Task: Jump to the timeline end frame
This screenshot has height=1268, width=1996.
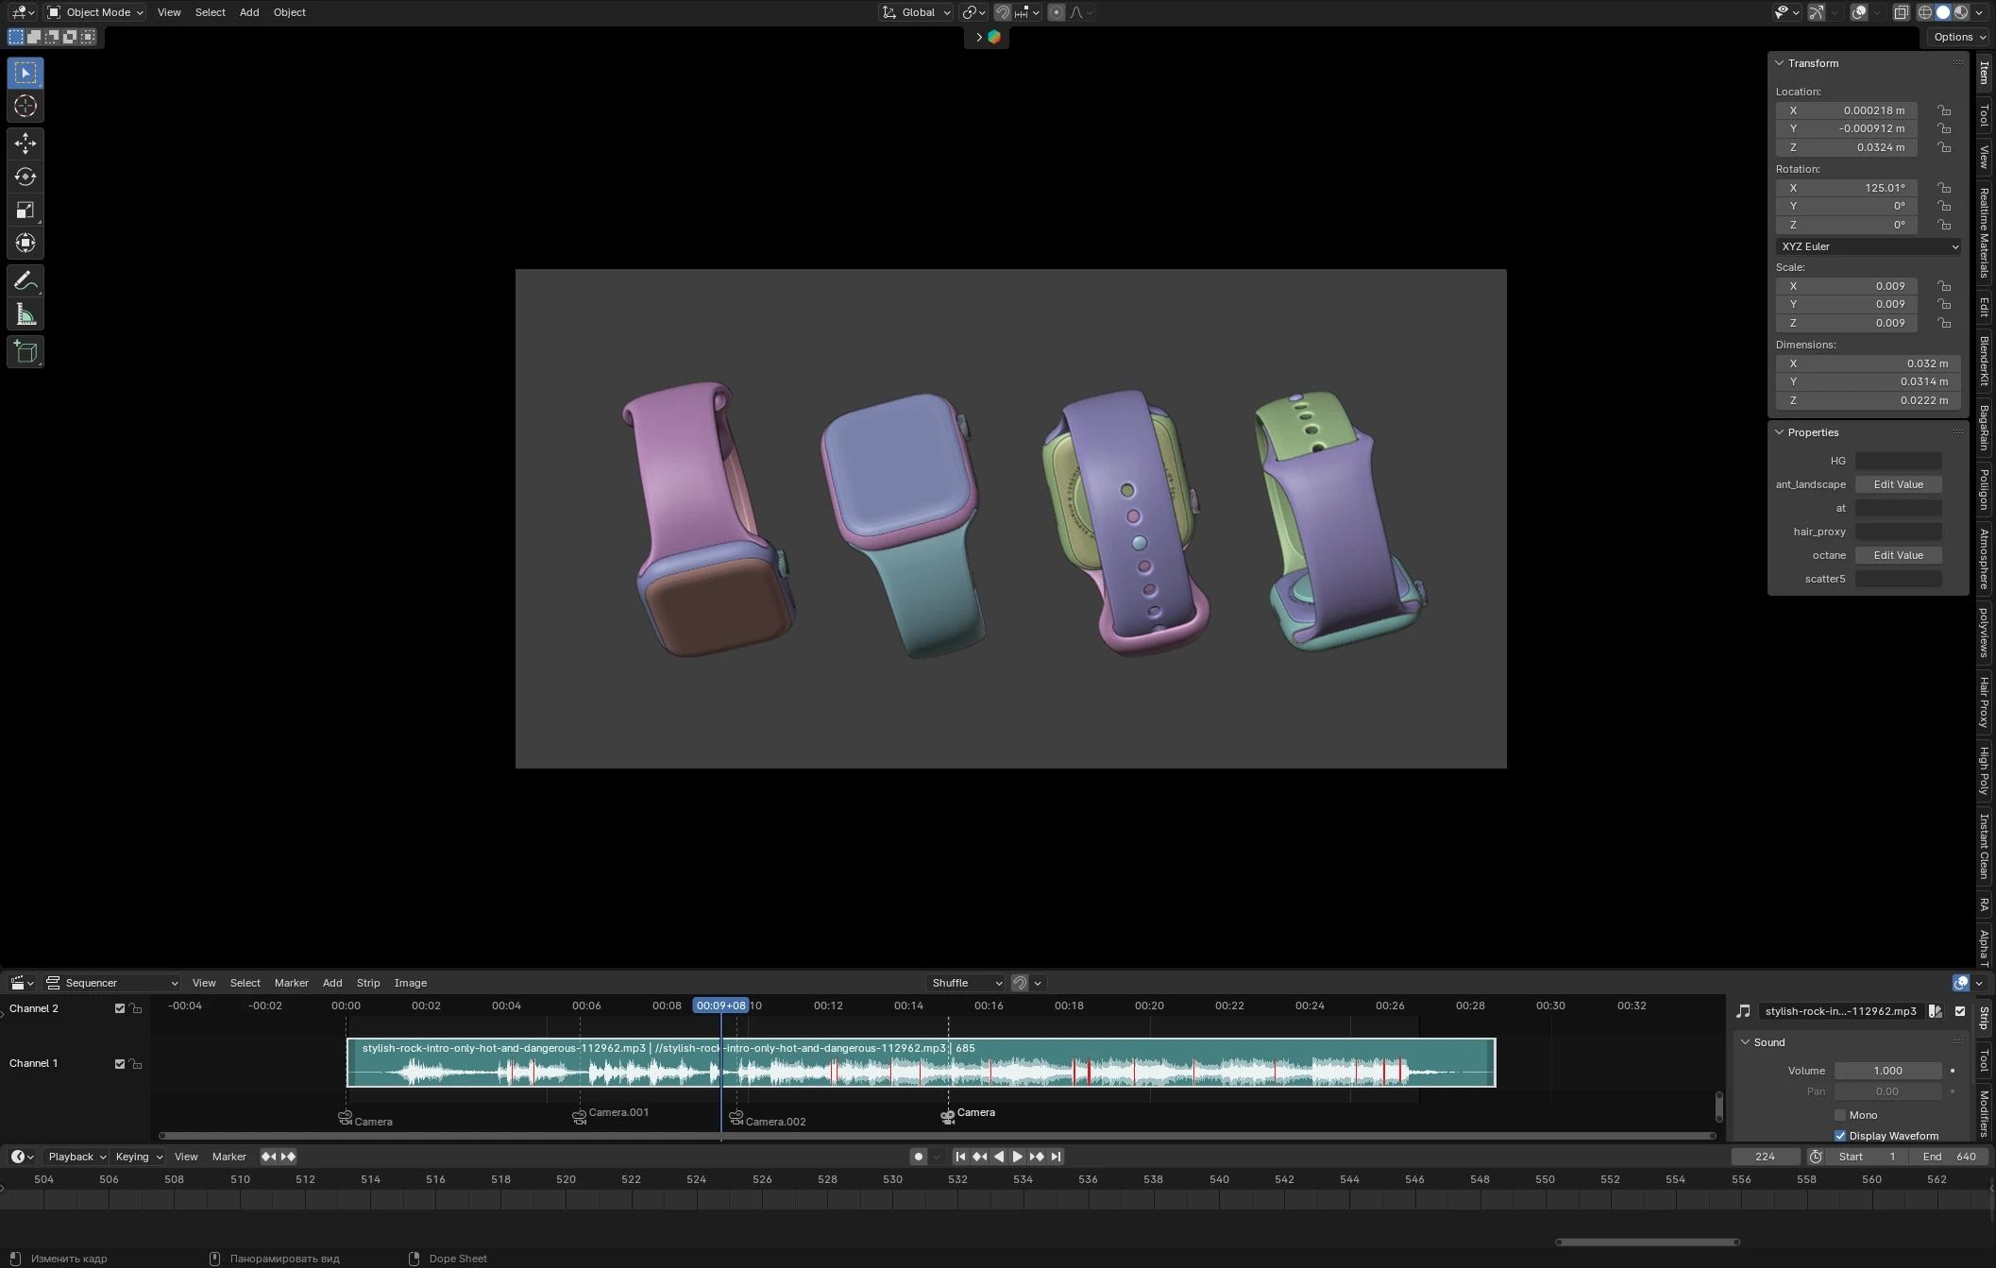Action: (1056, 1157)
